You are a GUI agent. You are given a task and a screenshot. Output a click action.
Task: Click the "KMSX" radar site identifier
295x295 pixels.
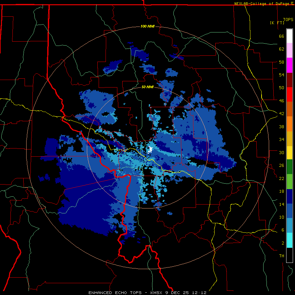coord(157,293)
